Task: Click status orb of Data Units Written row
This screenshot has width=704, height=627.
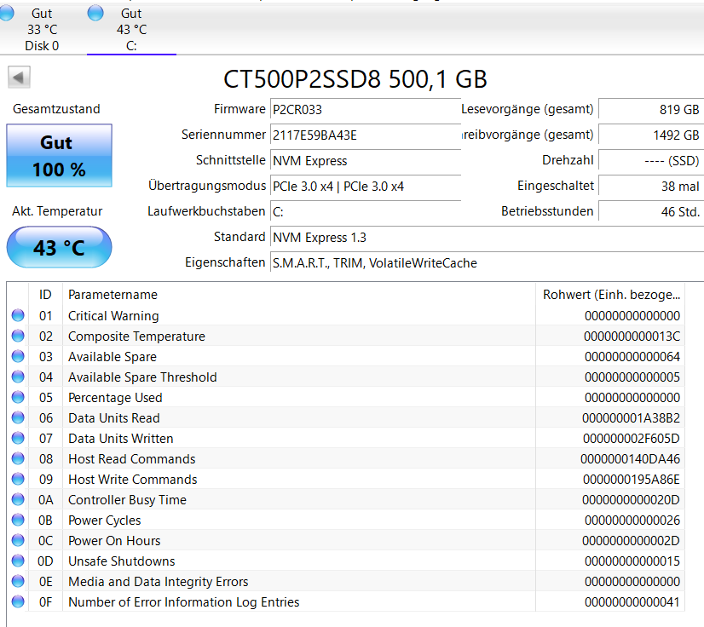Action: pos(18,438)
